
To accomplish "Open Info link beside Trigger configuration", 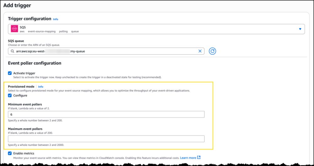I will 56,19.
